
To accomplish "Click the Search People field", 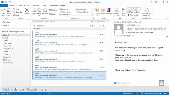I will tap(134, 9).
